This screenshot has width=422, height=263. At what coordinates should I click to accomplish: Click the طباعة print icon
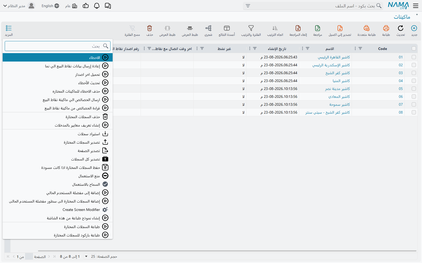pos(386,28)
